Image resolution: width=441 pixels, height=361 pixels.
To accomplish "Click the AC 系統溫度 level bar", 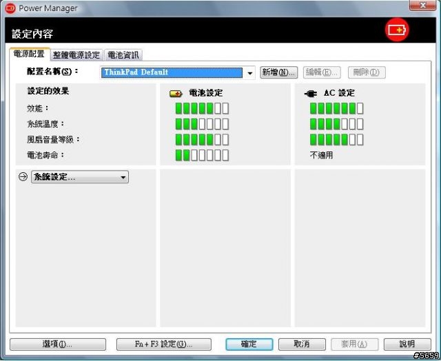I will click(x=337, y=124).
